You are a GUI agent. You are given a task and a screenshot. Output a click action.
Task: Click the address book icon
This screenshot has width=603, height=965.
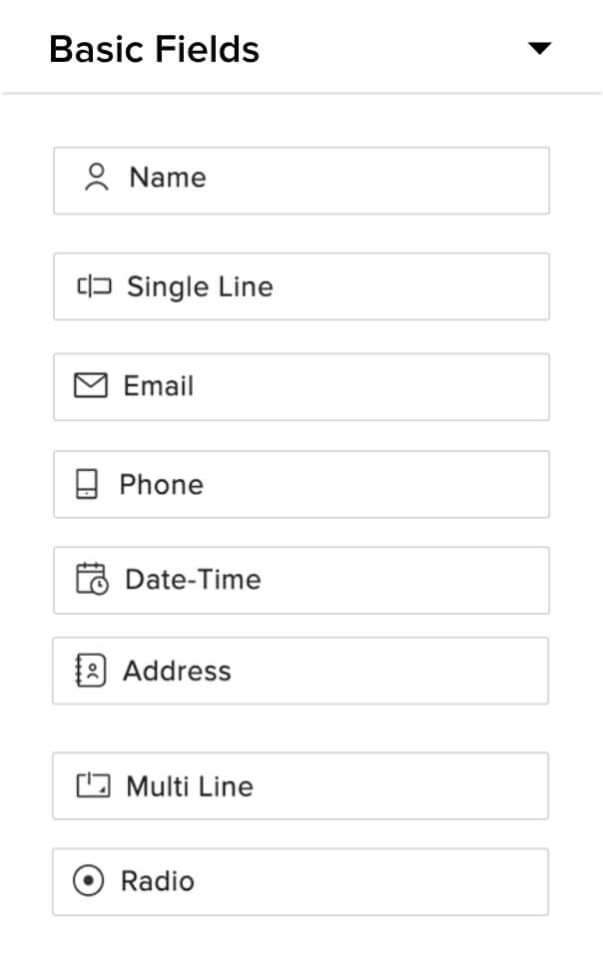(x=91, y=671)
